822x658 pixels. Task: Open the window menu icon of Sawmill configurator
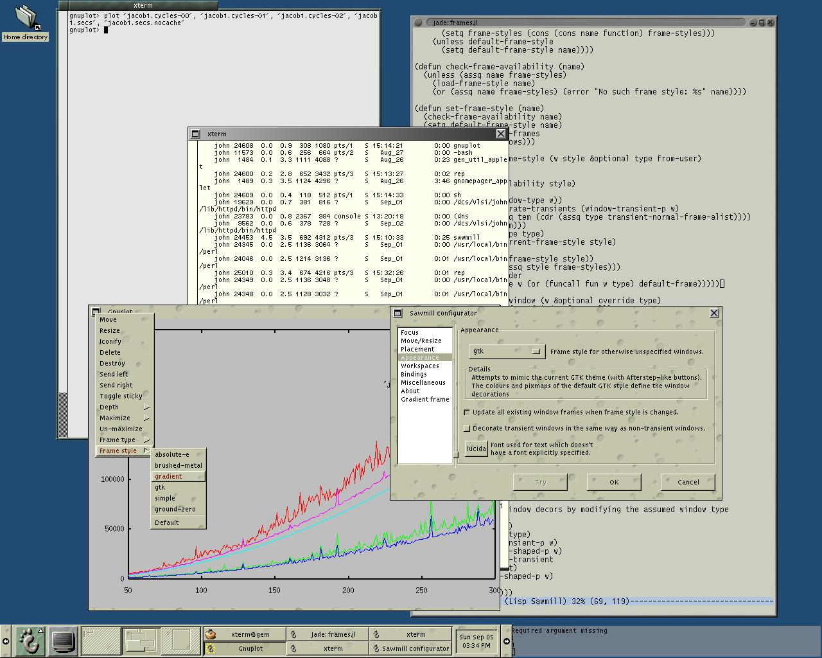(x=398, y=313)
